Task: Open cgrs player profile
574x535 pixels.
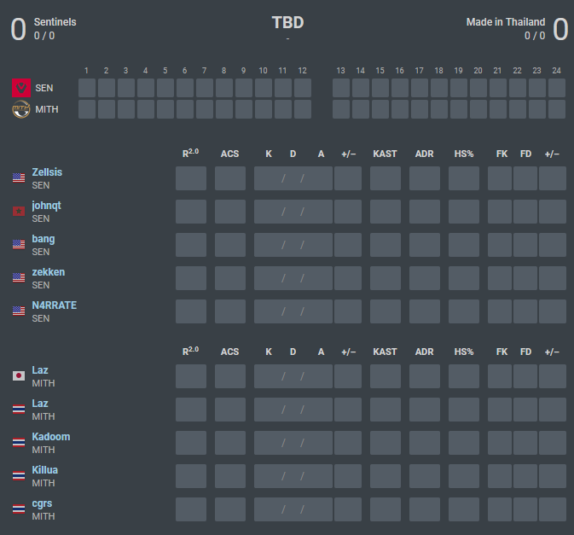Action: pos(42,504)
